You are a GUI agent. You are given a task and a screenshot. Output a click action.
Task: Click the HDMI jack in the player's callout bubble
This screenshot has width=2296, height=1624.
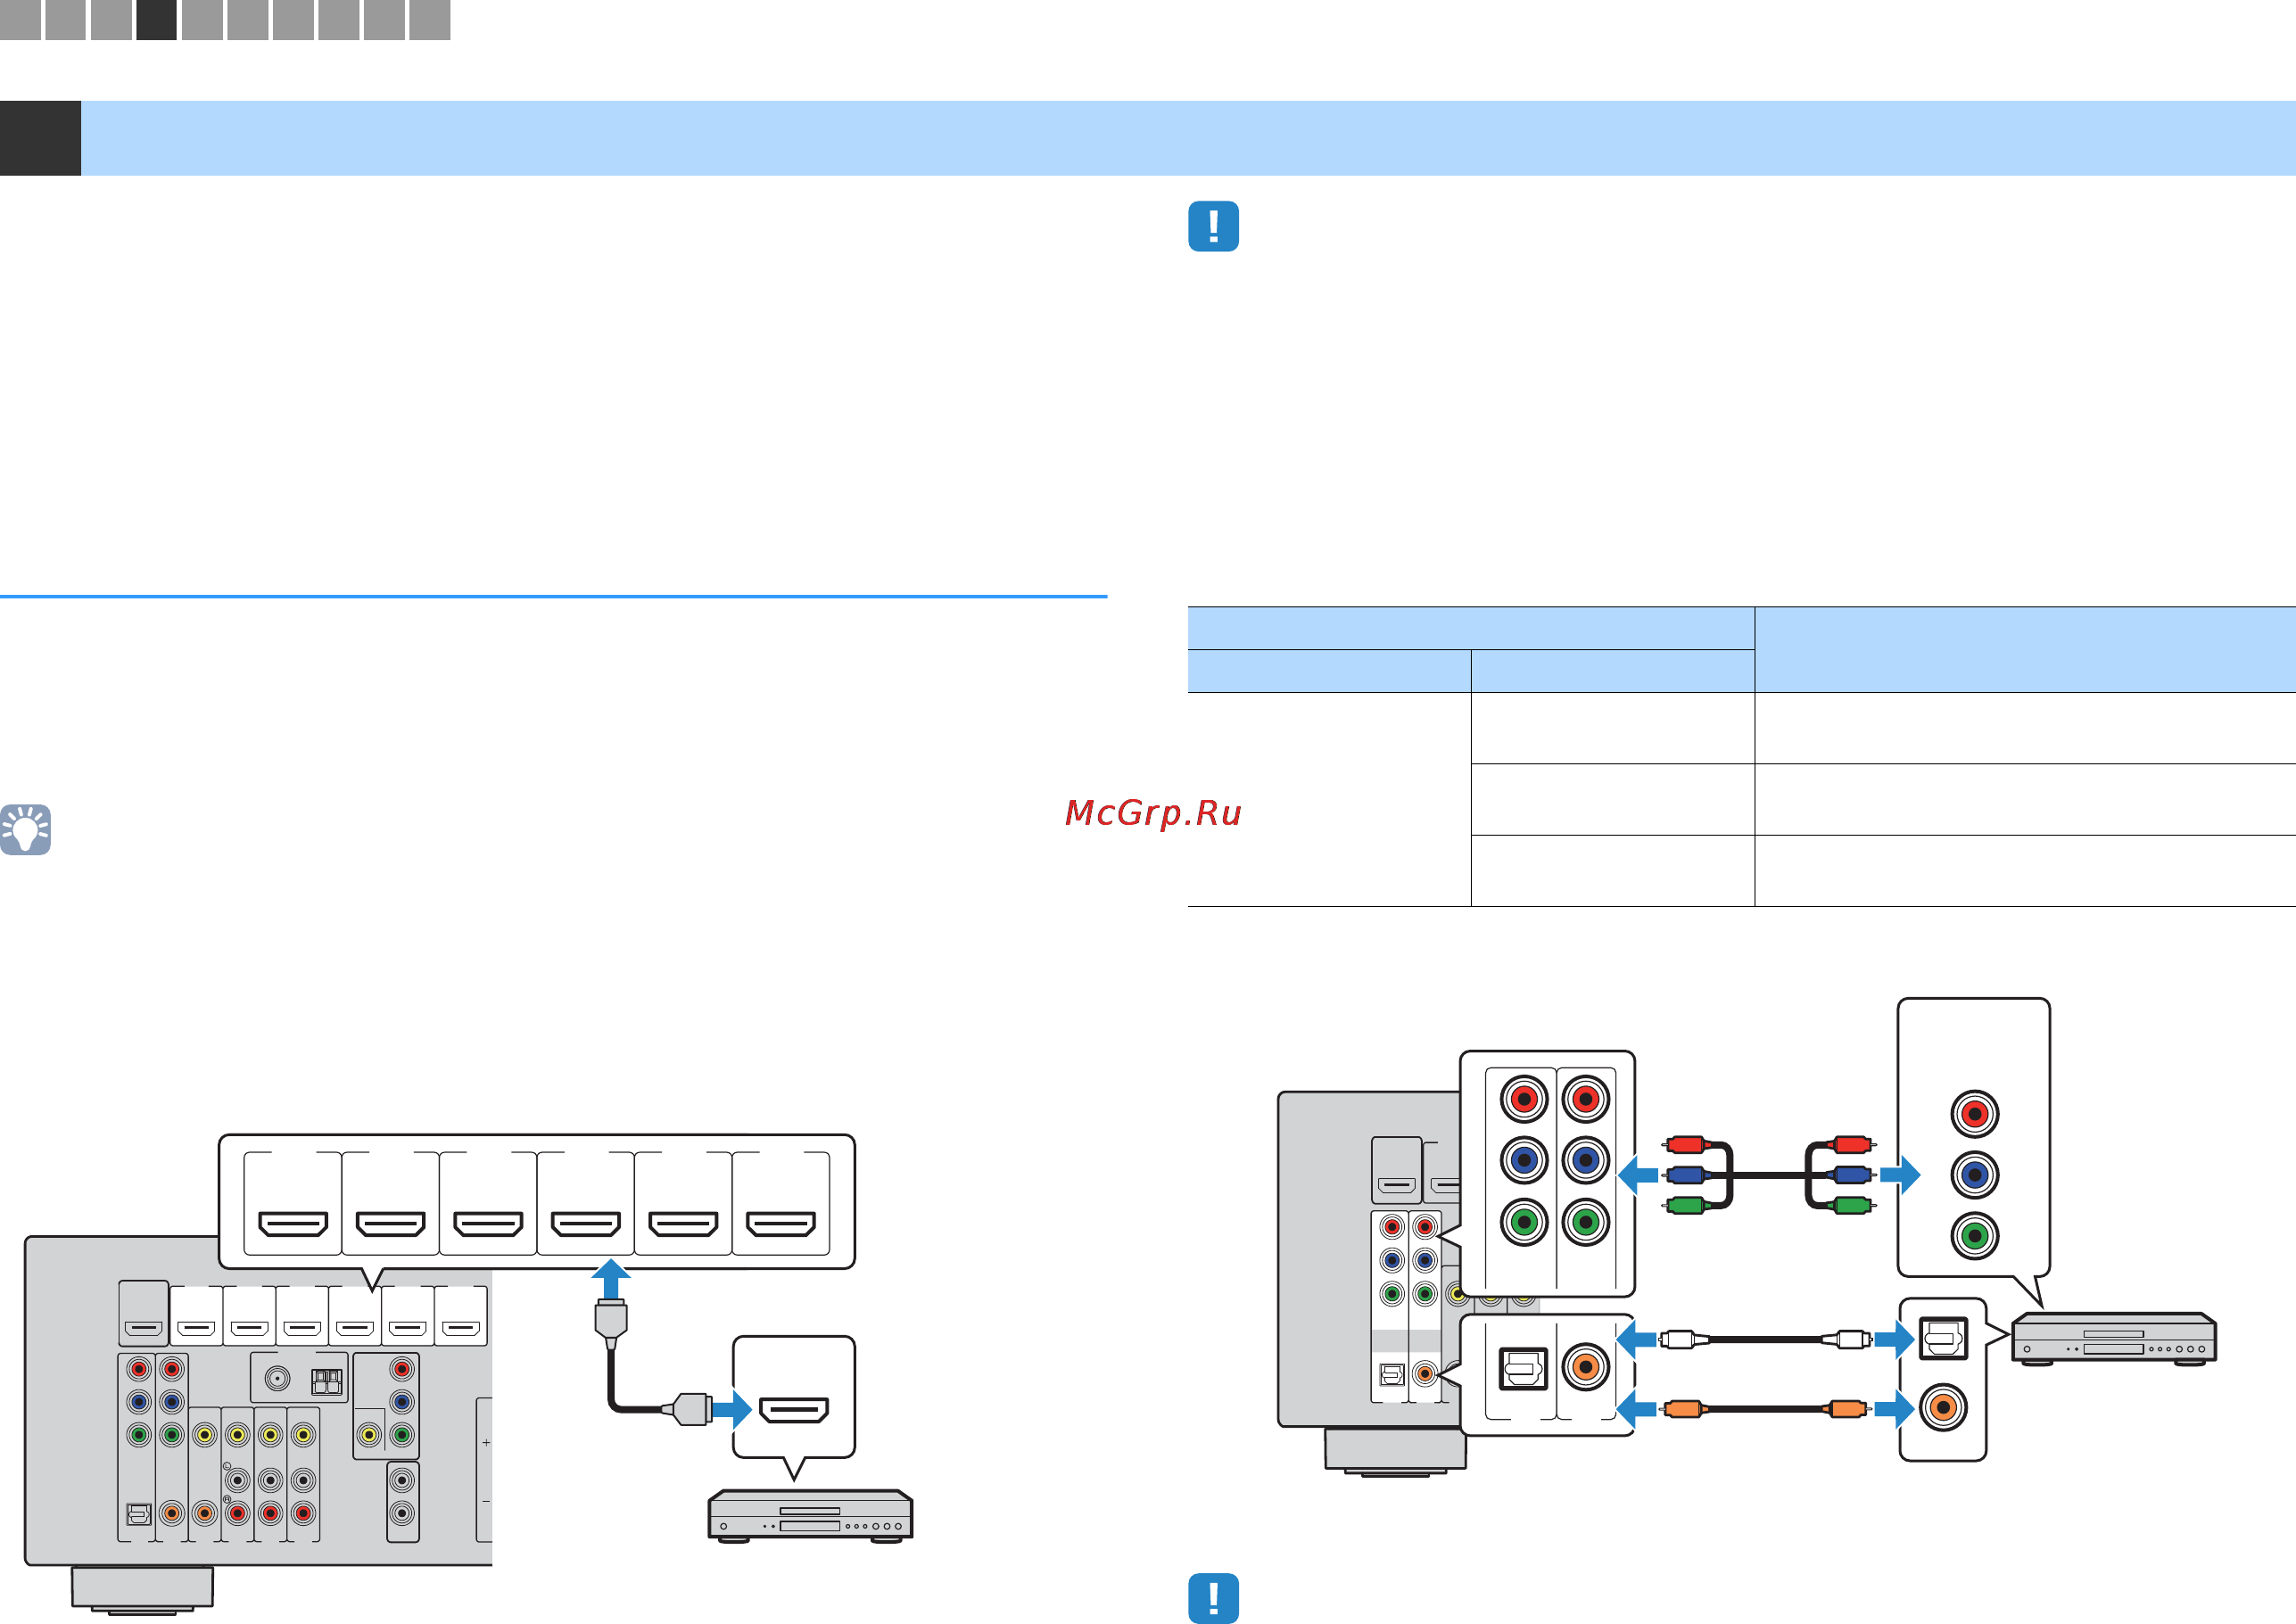[794, 1410]
